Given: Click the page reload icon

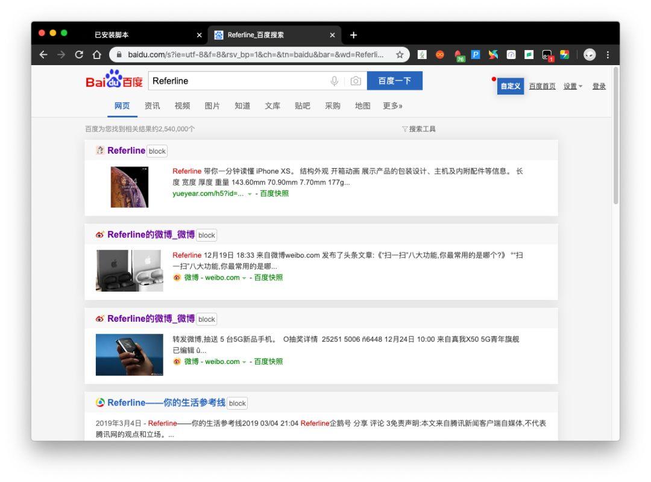Looking at the screenshot, I should coord(78,54).
